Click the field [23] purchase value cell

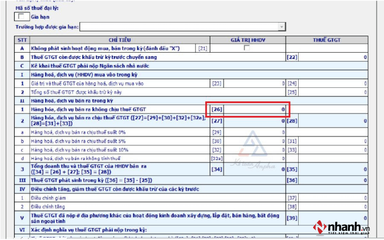click(x=254, y=83)
